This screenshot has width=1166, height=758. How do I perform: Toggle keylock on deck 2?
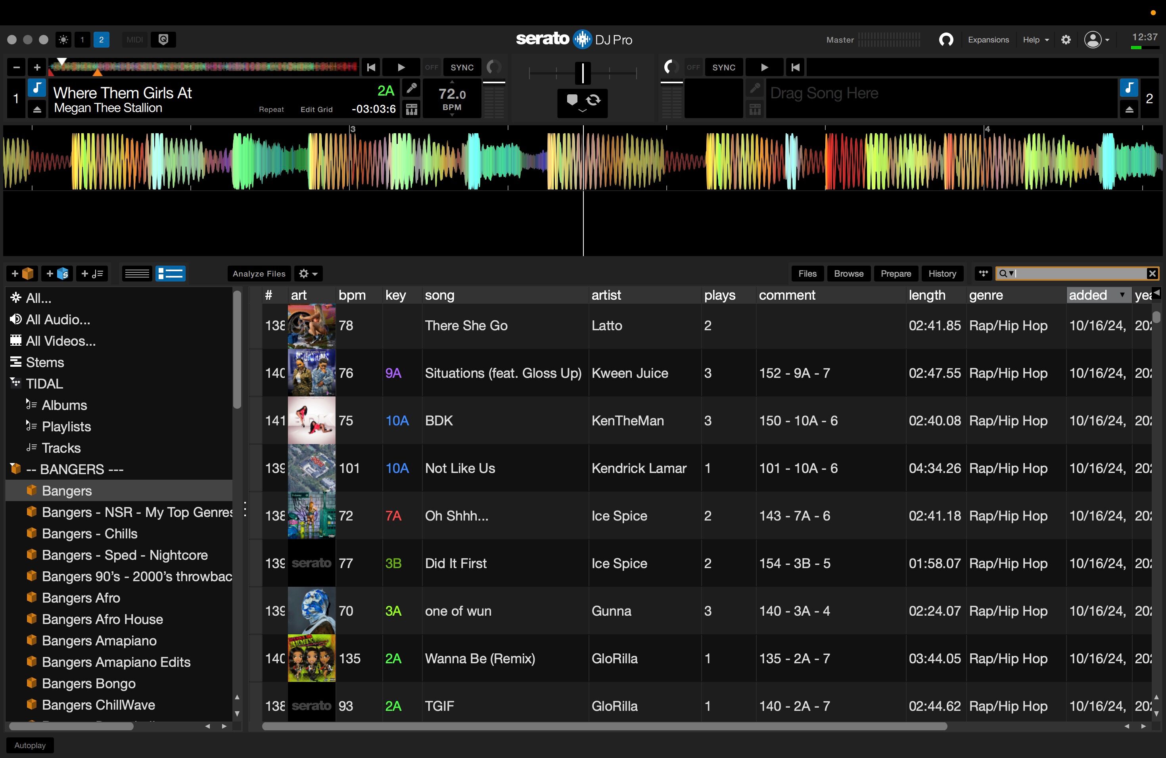point(1128,89)
